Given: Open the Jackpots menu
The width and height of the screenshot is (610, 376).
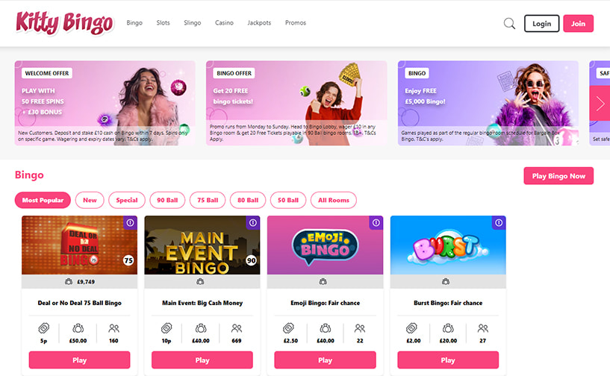Looking at the screenshot, I should [259, 23].
